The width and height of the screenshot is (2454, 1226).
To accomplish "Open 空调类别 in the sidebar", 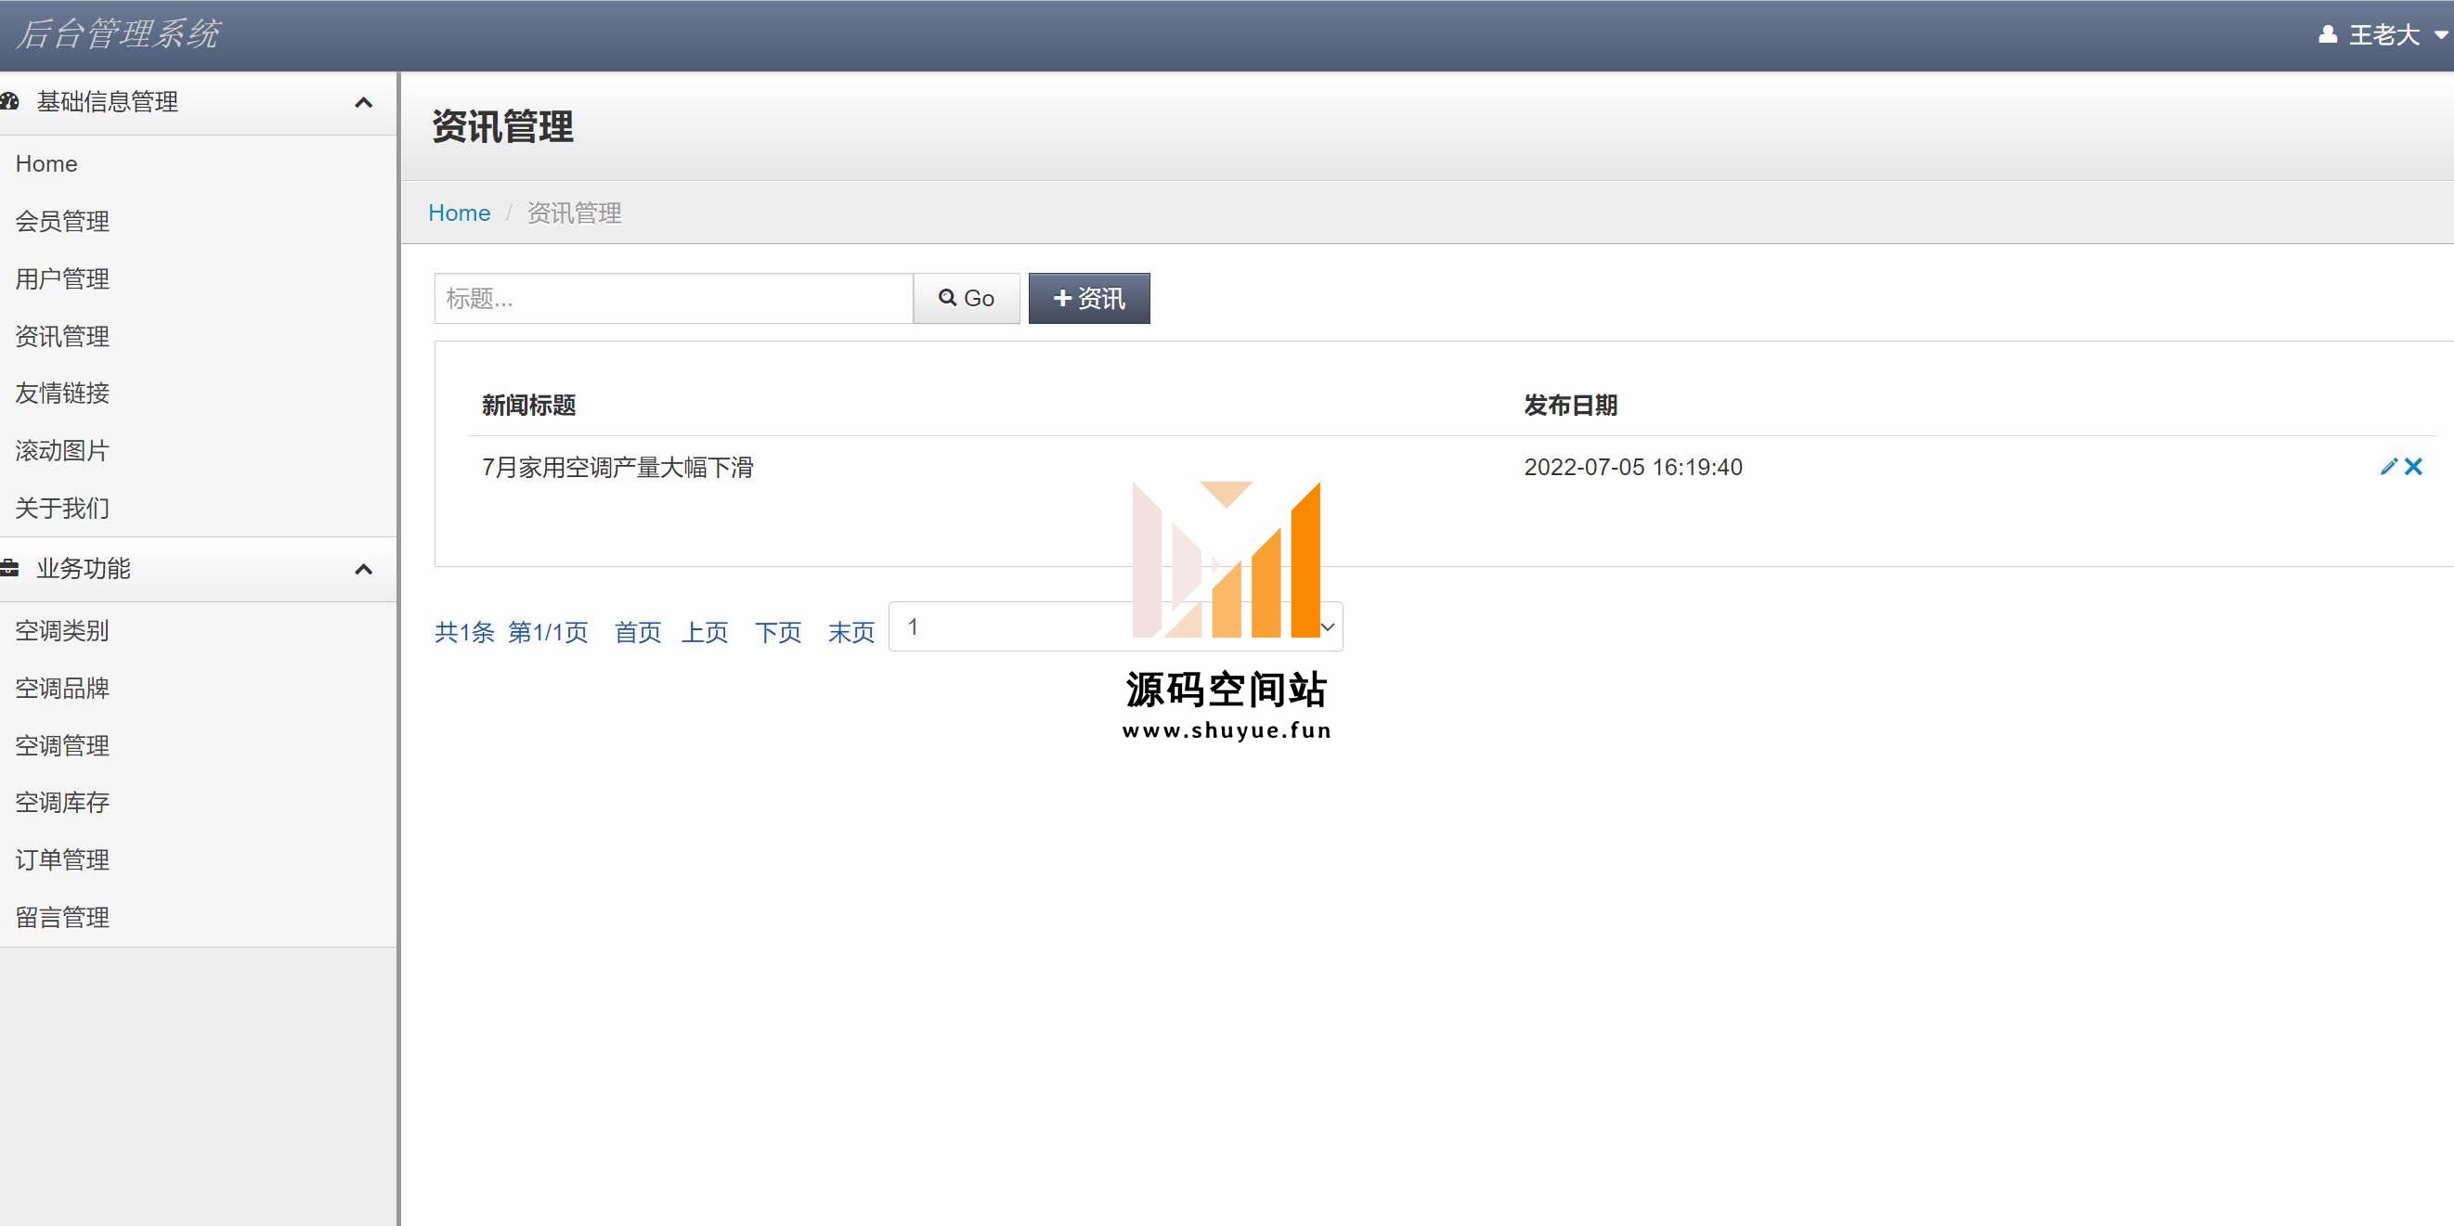I will click(62, 630).
